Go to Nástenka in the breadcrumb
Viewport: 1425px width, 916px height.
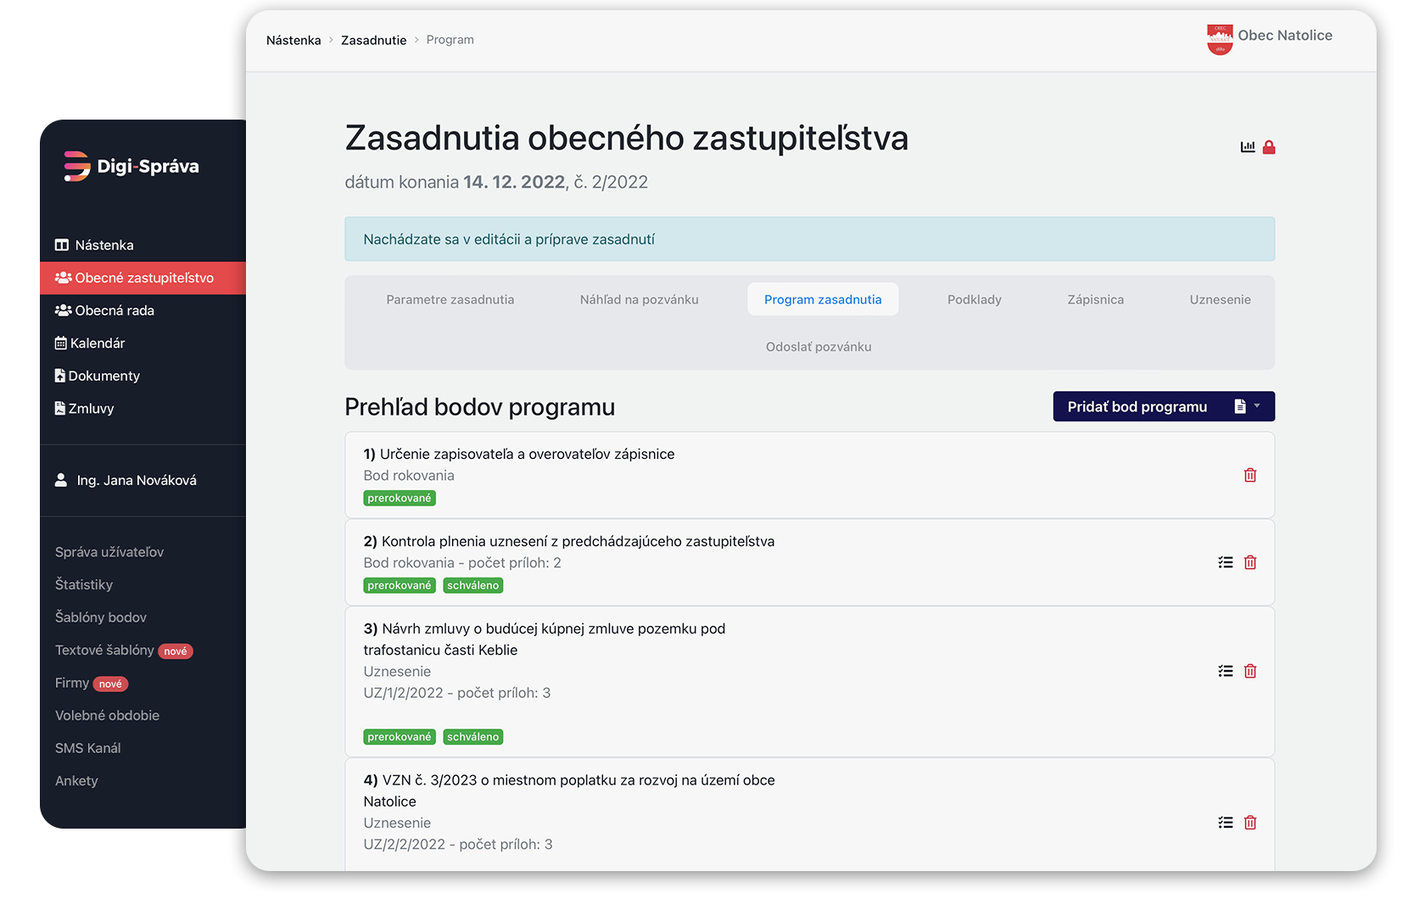point(293,40)
